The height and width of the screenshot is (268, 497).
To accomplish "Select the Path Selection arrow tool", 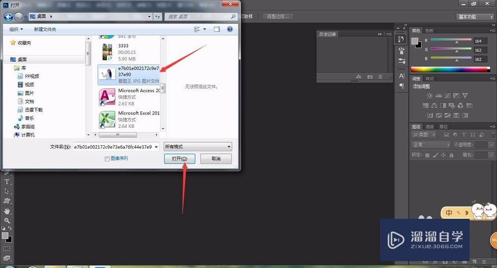I will coord(6,191).
